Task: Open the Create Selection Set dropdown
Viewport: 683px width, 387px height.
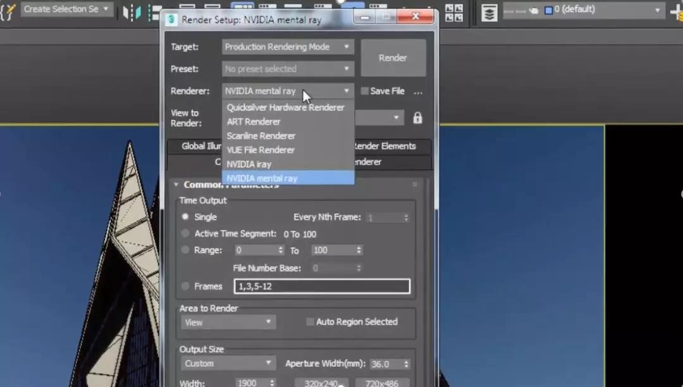Action: click(x=67, y=9)
